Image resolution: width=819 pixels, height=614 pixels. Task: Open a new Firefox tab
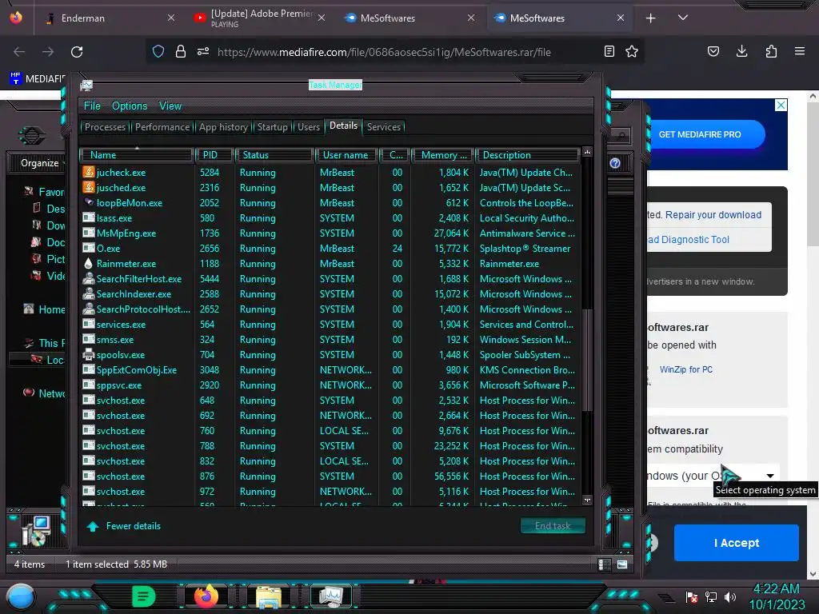pos(651,18)
